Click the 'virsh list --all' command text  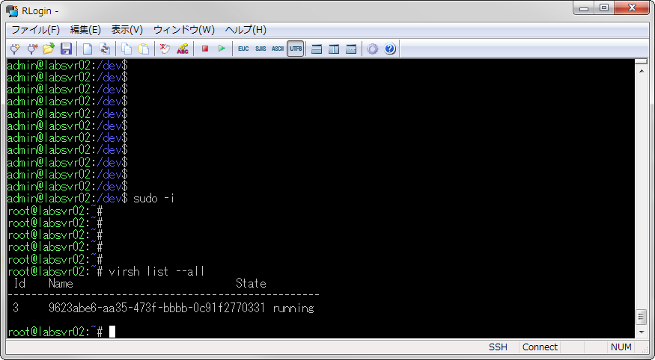156,272
